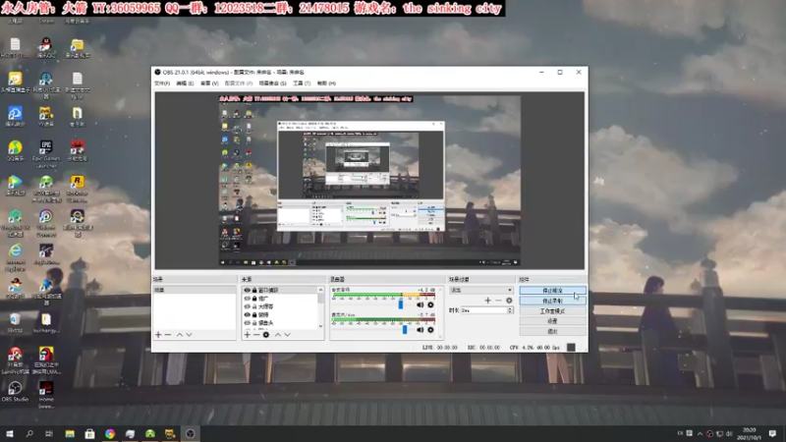Open Mic/Aux channel settings gear

(430, 330)
